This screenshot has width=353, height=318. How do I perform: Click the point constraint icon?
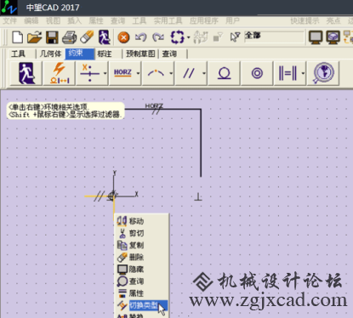click(89, 73)
